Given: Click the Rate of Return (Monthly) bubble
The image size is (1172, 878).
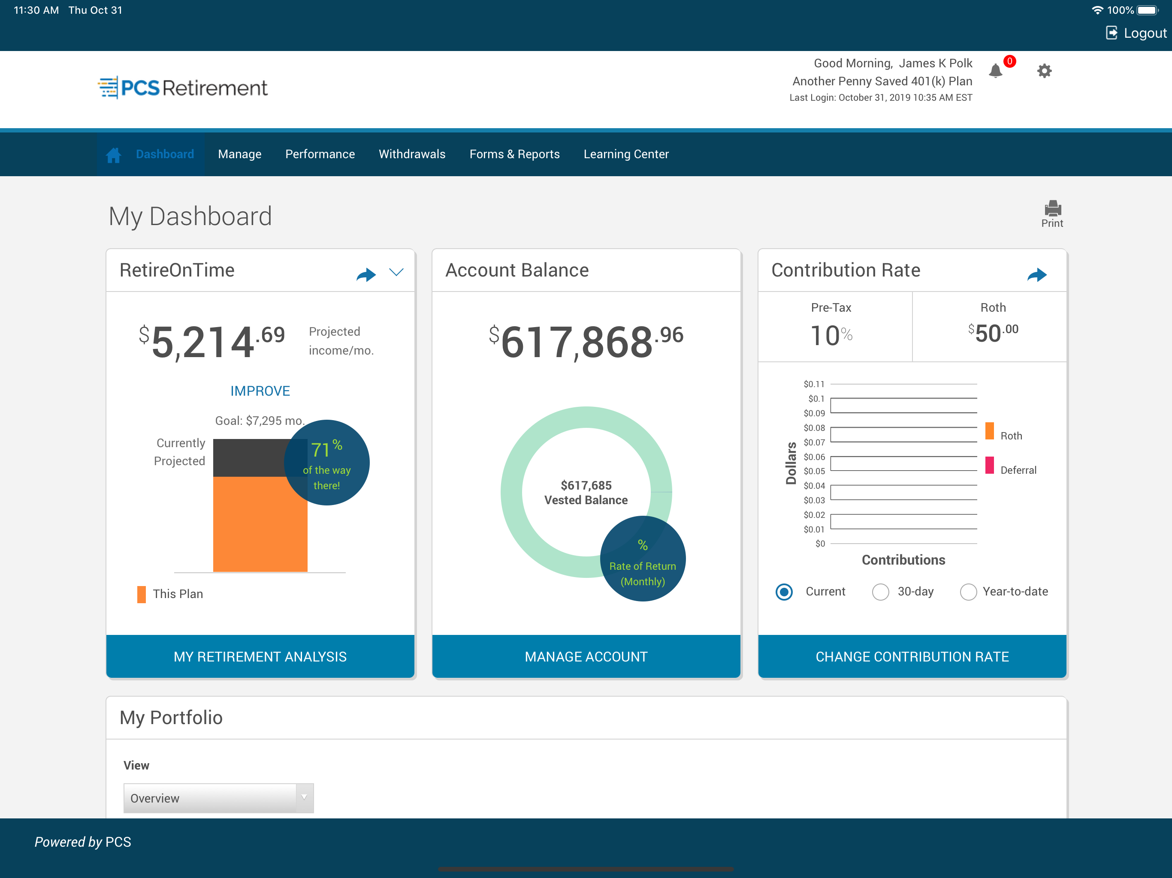Looking at the screenshot, I should pyautogui.click(x=643, y=558).
